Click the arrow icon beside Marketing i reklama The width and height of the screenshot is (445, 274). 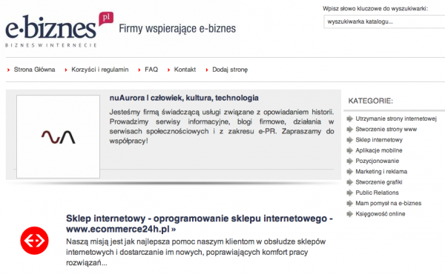349,172
